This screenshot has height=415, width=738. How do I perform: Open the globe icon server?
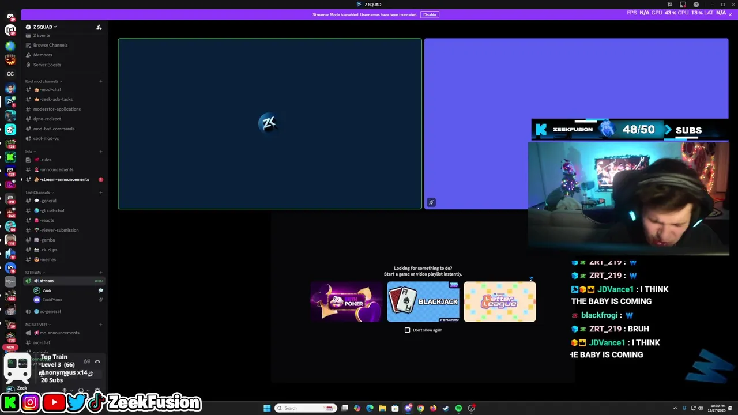coord(10,45)
